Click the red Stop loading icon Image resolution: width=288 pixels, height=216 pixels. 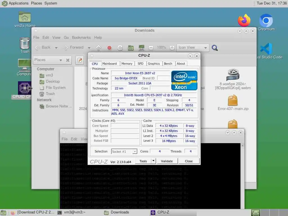(109, 48)
